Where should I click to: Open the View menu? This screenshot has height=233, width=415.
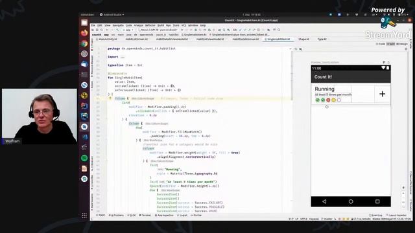pyautogui.click(x=108, y=25)
